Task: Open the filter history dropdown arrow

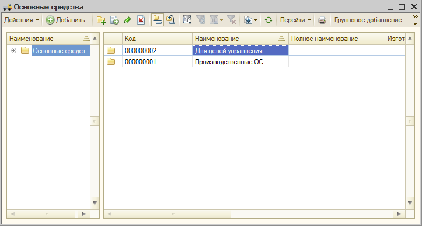Action: pos(221,20)
